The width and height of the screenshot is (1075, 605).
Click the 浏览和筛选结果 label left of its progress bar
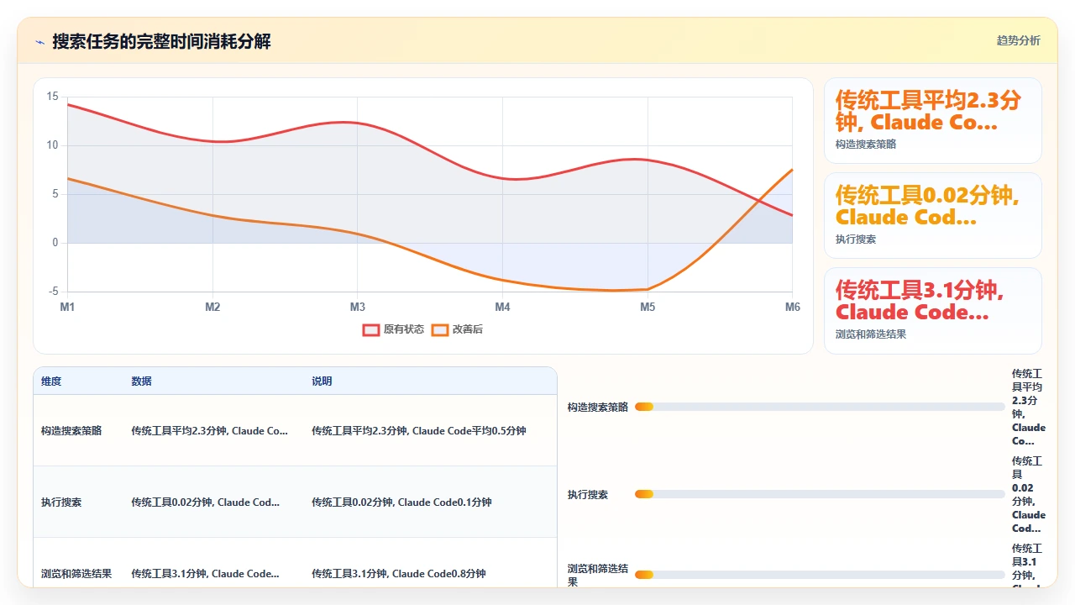click(x=598, y=575)
